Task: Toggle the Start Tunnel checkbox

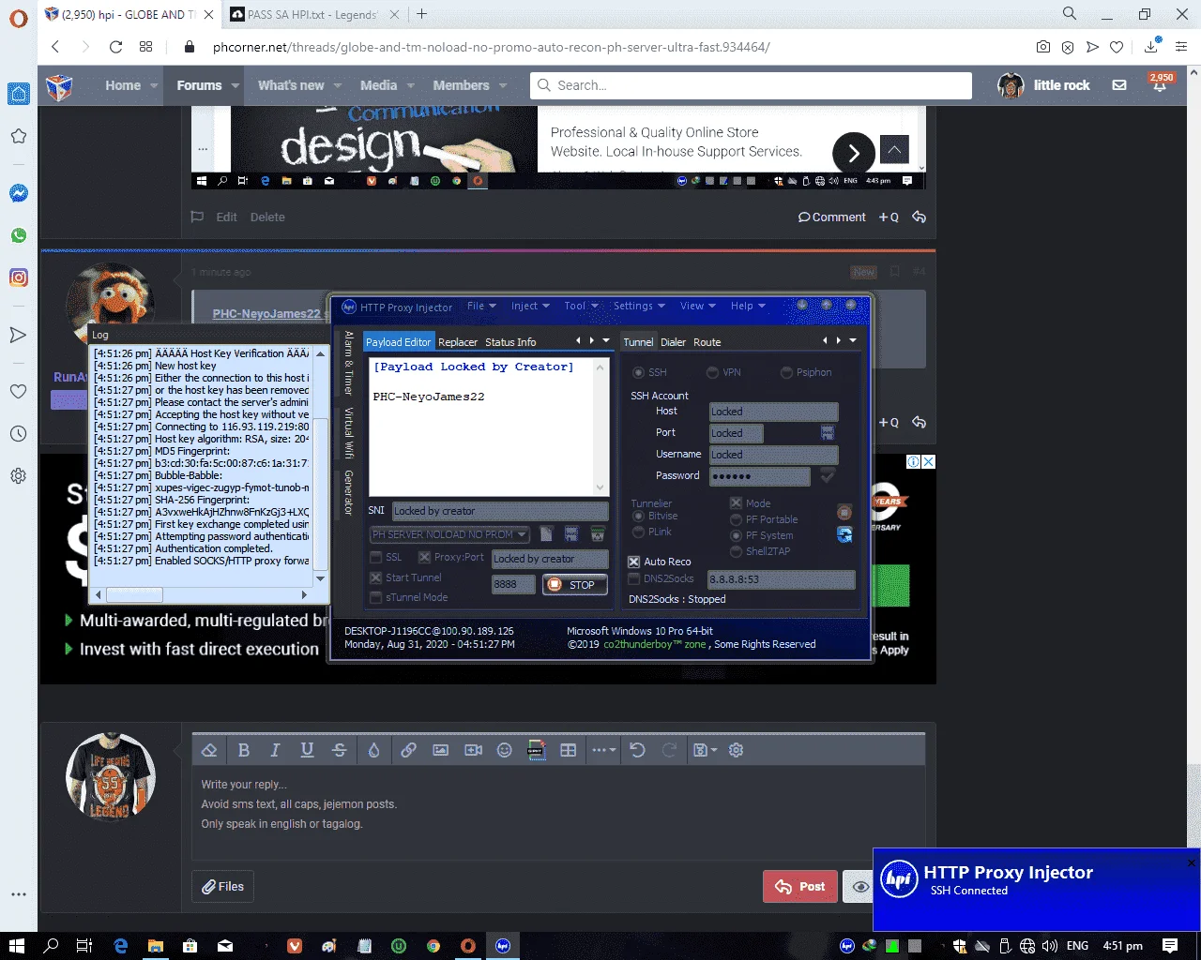Action: point(376,577)
